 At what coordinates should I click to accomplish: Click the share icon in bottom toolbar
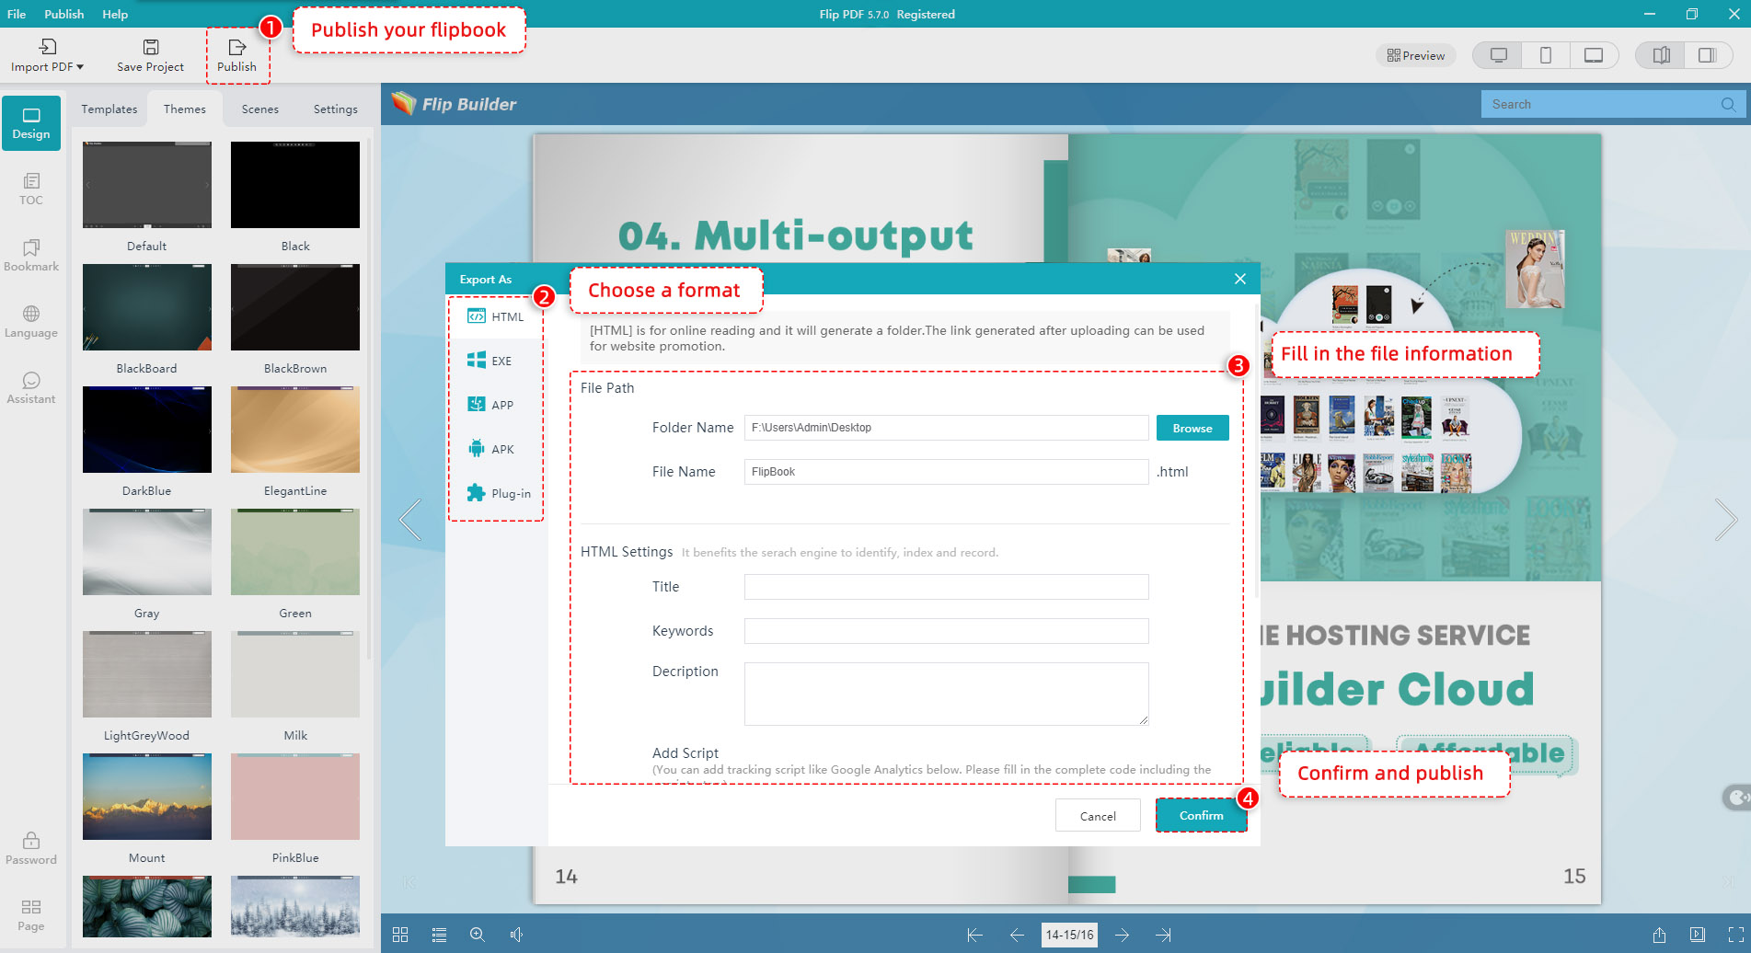pyautogui.click(x=1659, y=935)
